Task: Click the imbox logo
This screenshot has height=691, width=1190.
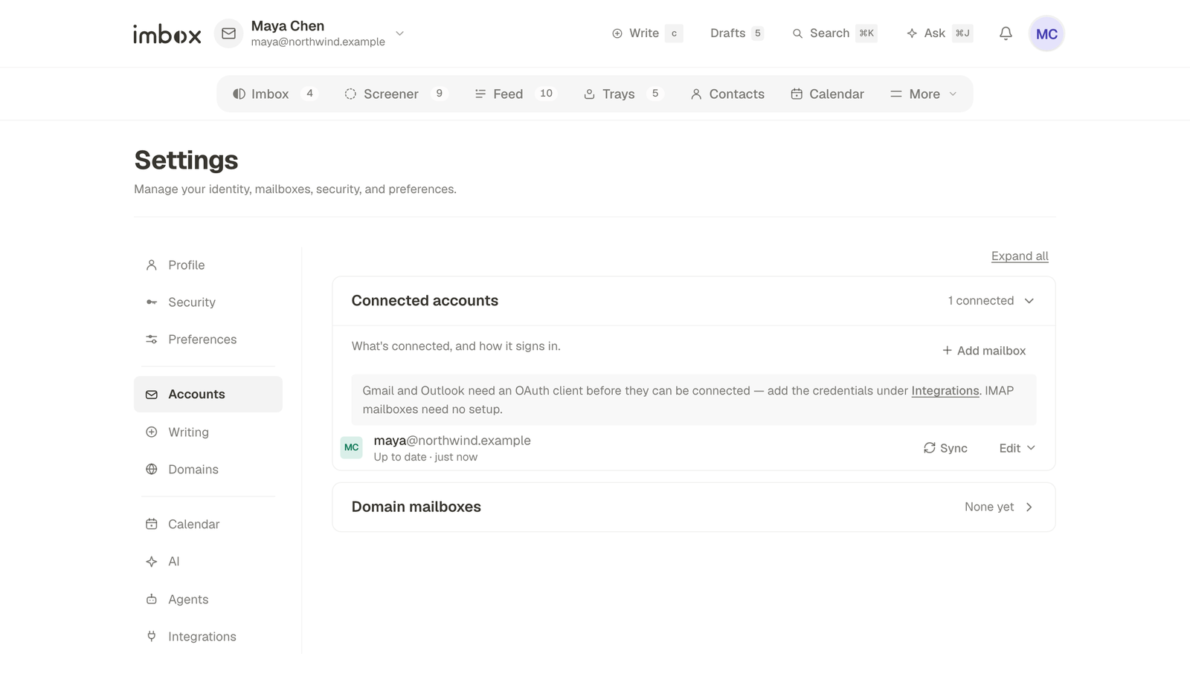Action: 167,33
